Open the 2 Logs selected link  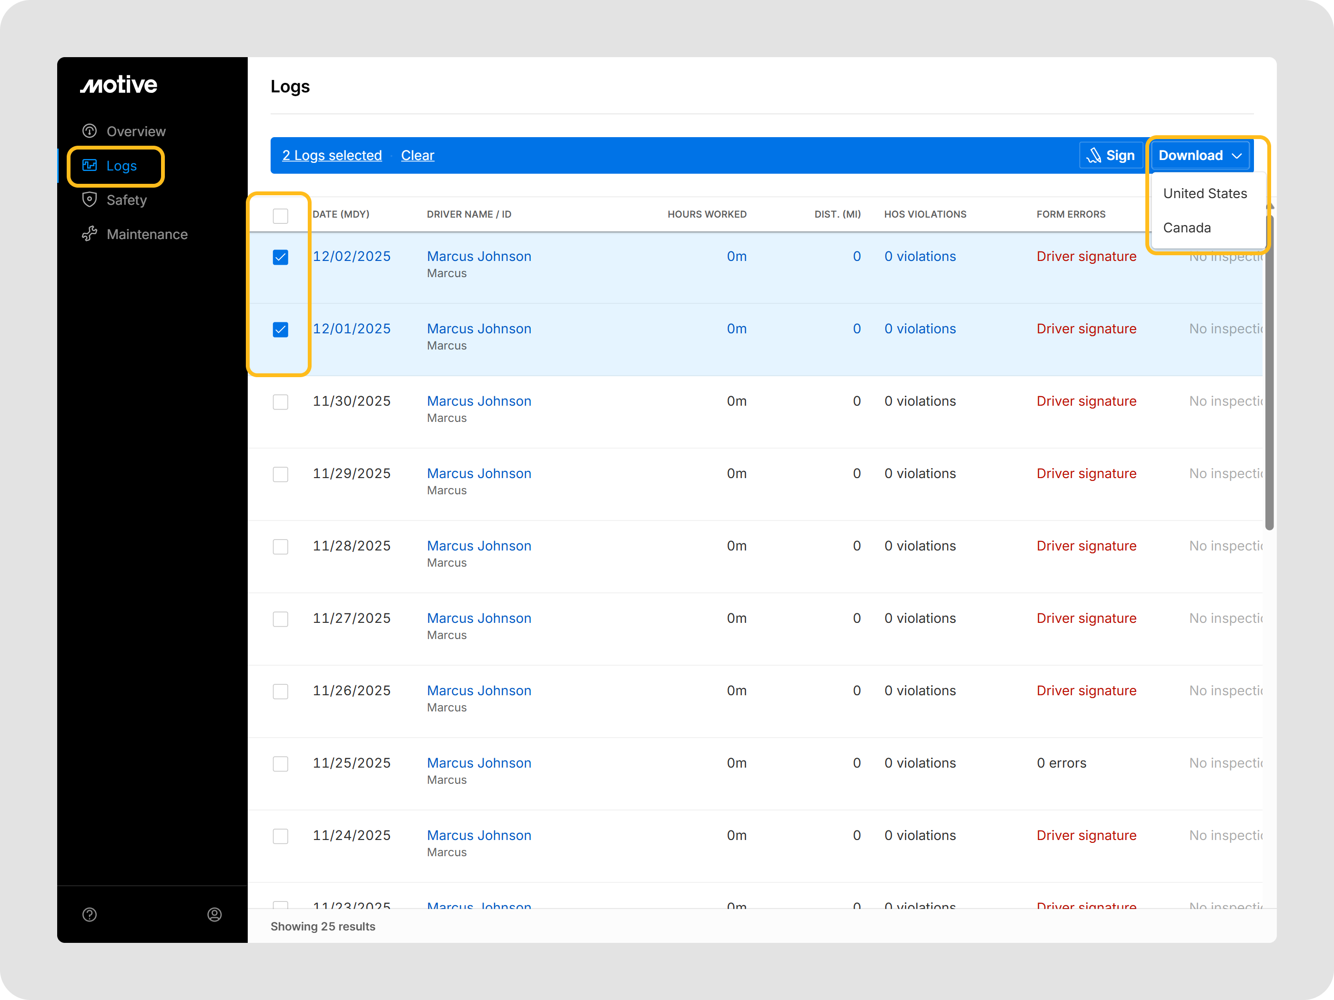pos(332,156)
